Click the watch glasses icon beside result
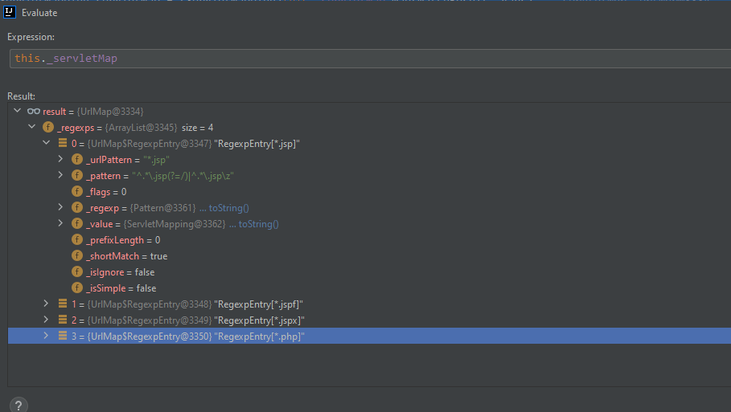Image resolution: width=731 pixels, height=412 pixels. point(34,112)
